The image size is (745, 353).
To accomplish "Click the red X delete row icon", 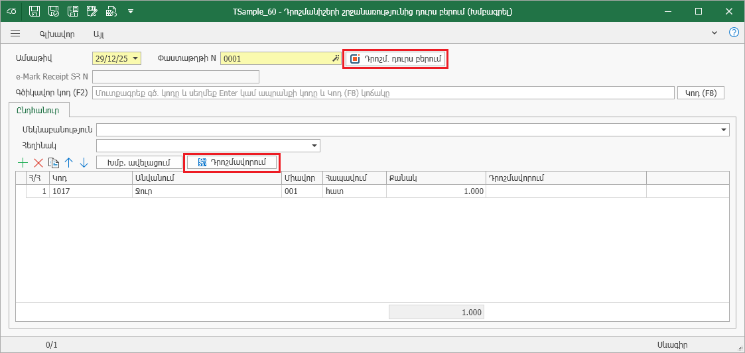I will 38,162.
